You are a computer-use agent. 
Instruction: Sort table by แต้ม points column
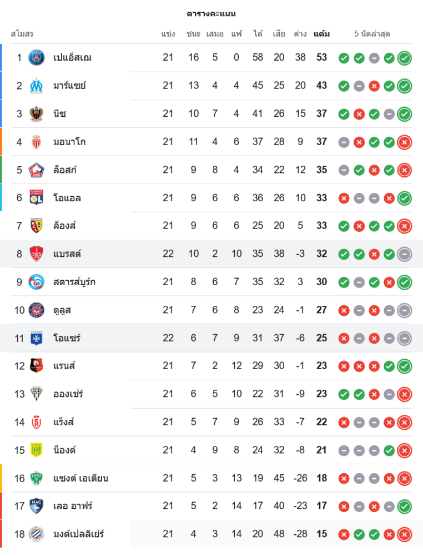tap(321, 34)
